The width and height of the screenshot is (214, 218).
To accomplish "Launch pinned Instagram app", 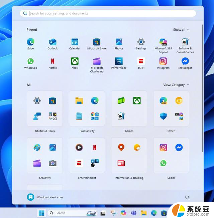I will click(x=163, y=61).
